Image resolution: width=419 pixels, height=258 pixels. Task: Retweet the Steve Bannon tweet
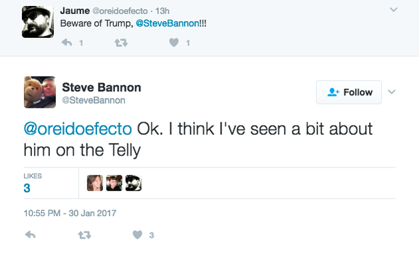tap(84, 235)
